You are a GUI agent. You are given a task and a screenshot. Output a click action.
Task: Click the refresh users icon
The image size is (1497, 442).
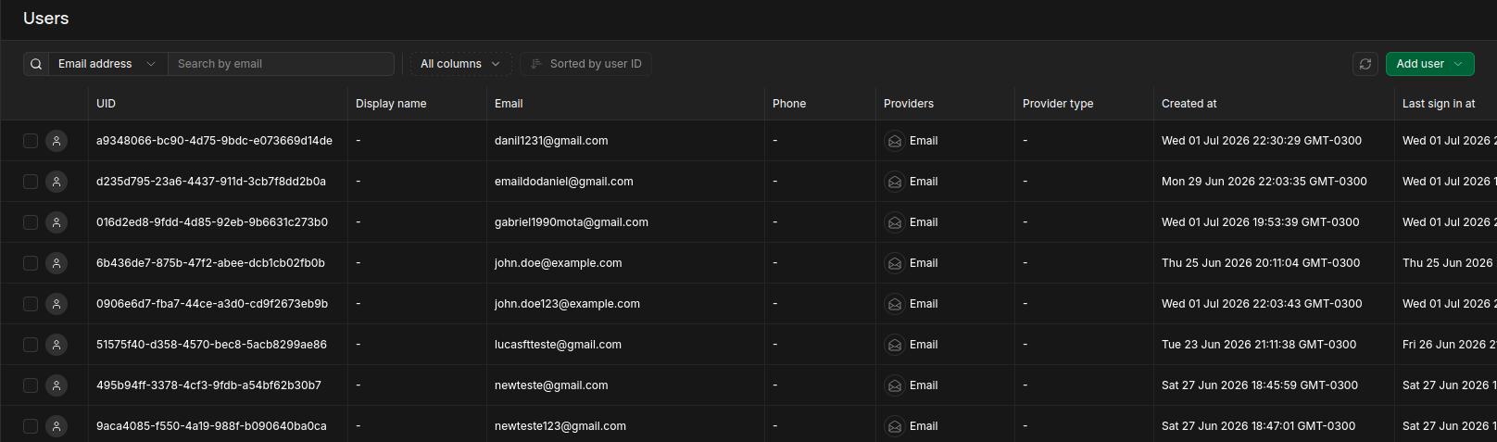point(1365,64)
